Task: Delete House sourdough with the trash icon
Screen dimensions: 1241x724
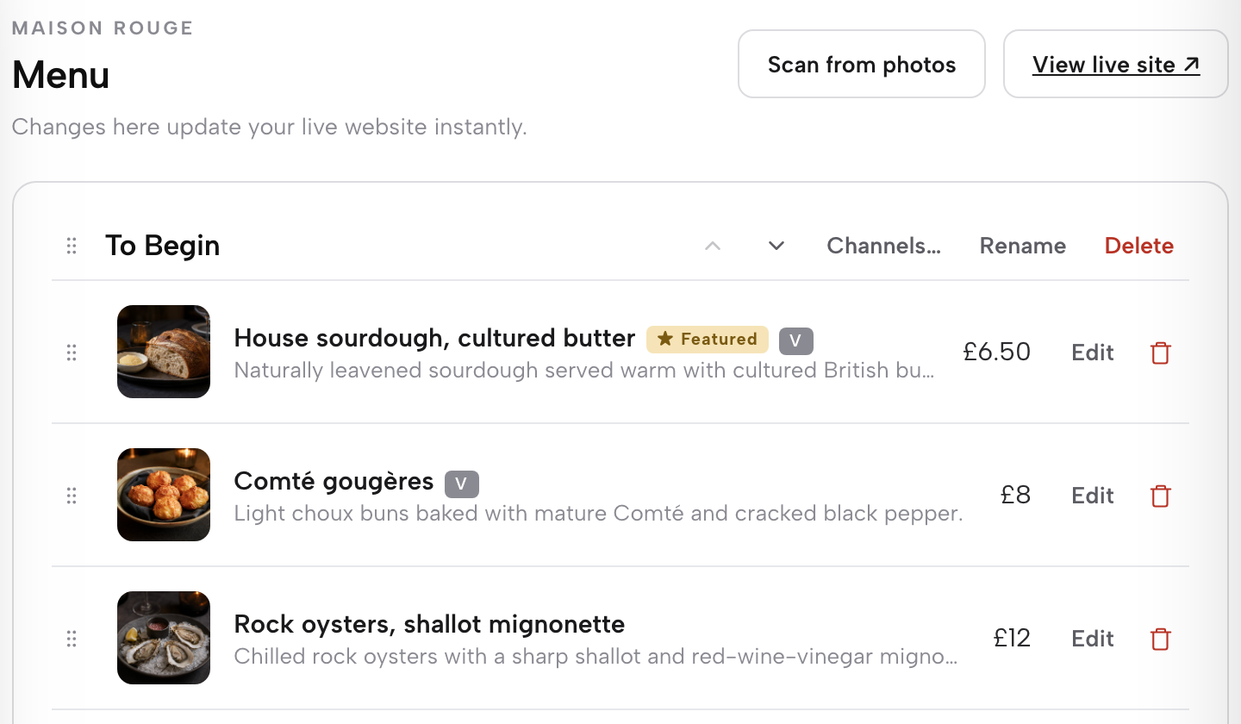Action: 1161,353
